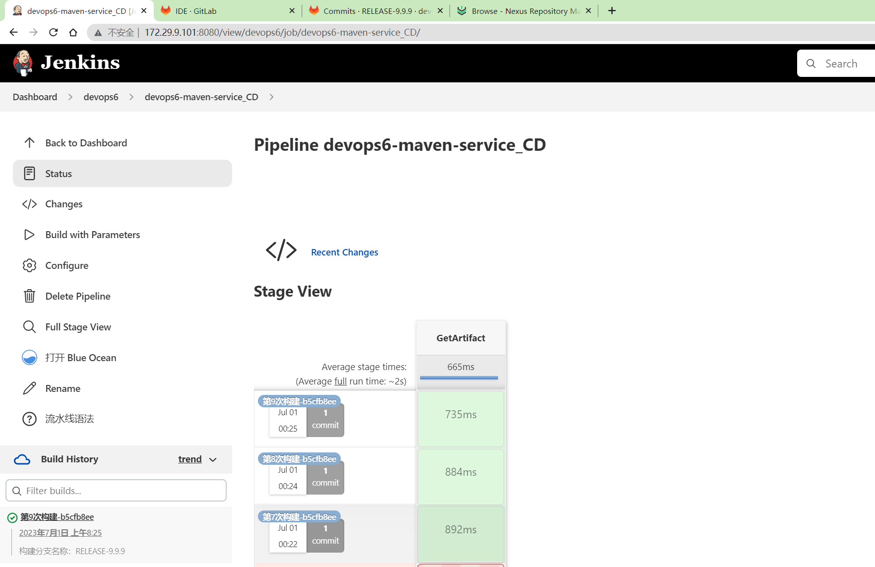The height and width of the screenshot is (567, 875).
Task: Focus the Filter builds input field
Action: coord(116,491)
